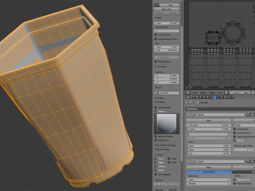
Task: Enable Lock Camera to View checkbox
Action: (156, 39)
